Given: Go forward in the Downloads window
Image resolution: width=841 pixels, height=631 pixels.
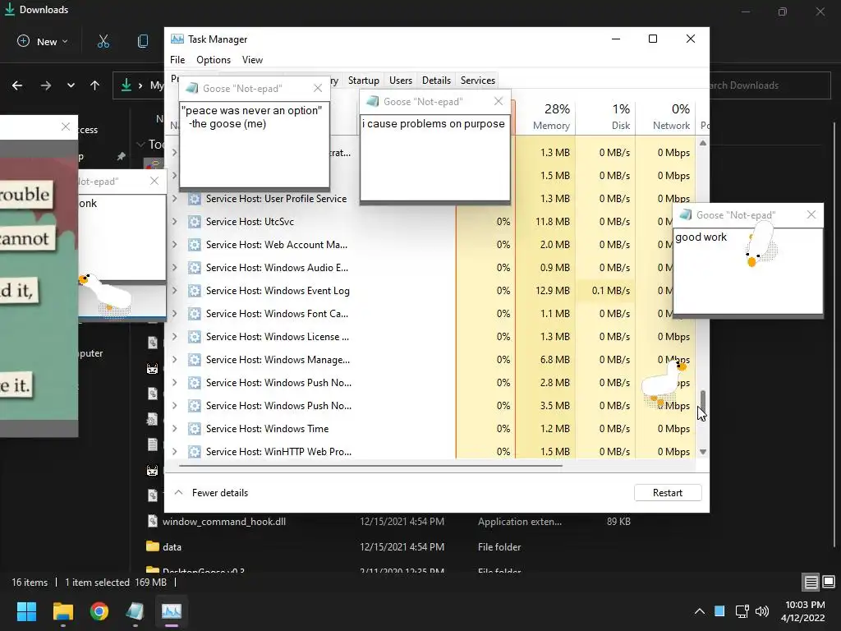Looking at the screenshot, I should tap(46, 85).
